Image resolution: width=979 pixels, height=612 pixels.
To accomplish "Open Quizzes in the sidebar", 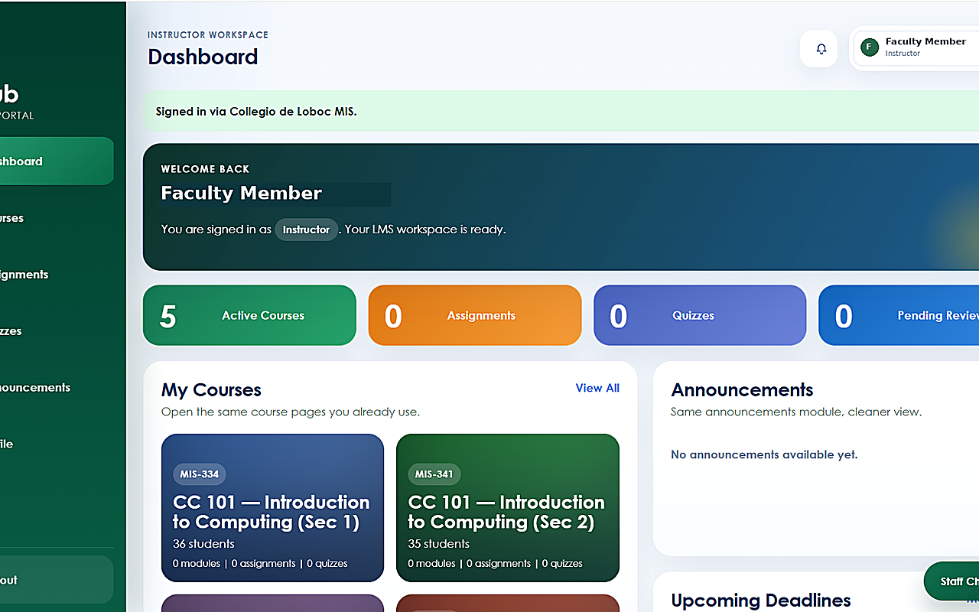I will (57, 331).
